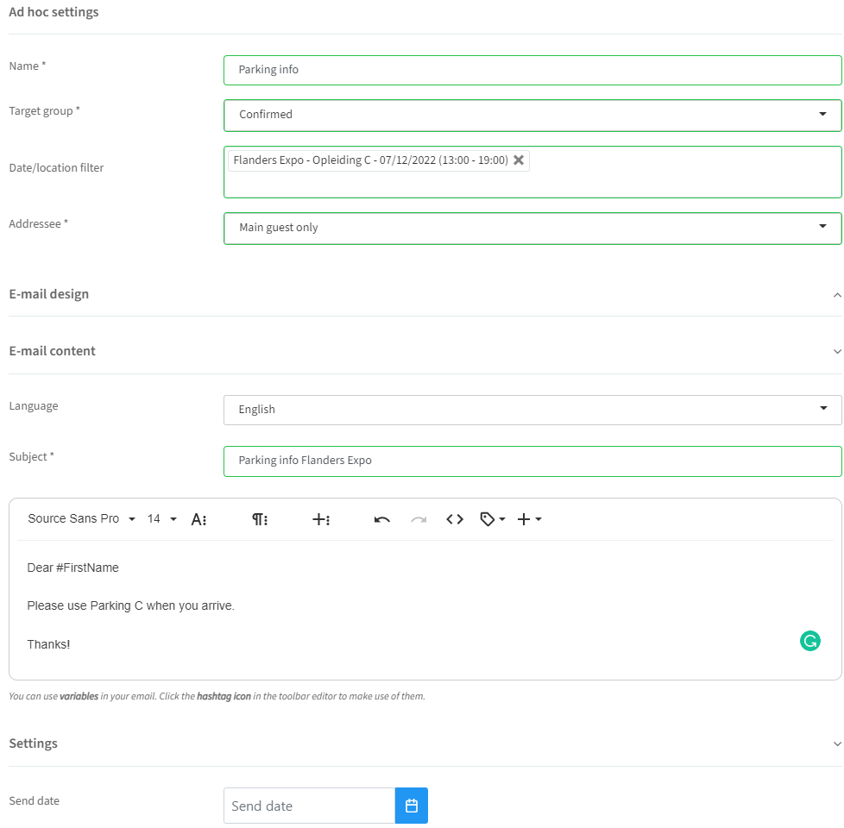Click the Settings heading
This screenshot has height=828, width=844.
(x=34, y=743)
